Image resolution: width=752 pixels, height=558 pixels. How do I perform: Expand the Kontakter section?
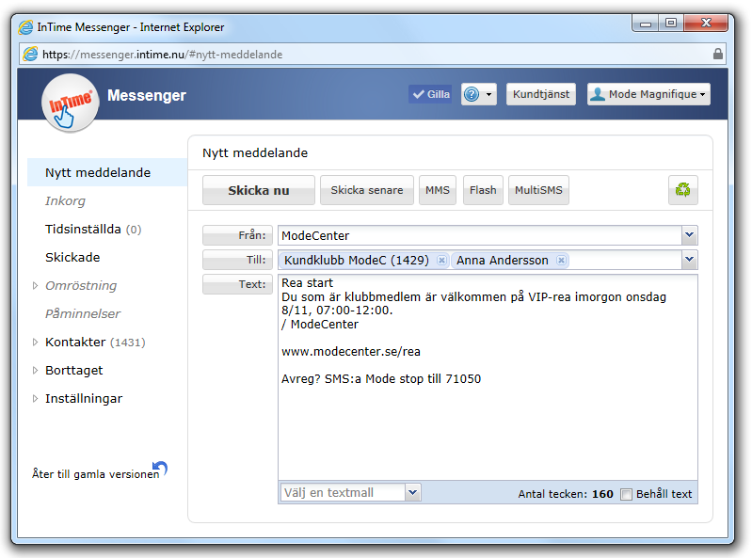coord(35,343)
